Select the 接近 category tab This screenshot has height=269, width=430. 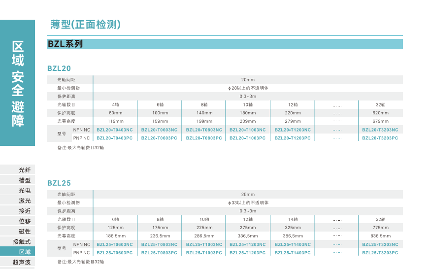point(25,211)
